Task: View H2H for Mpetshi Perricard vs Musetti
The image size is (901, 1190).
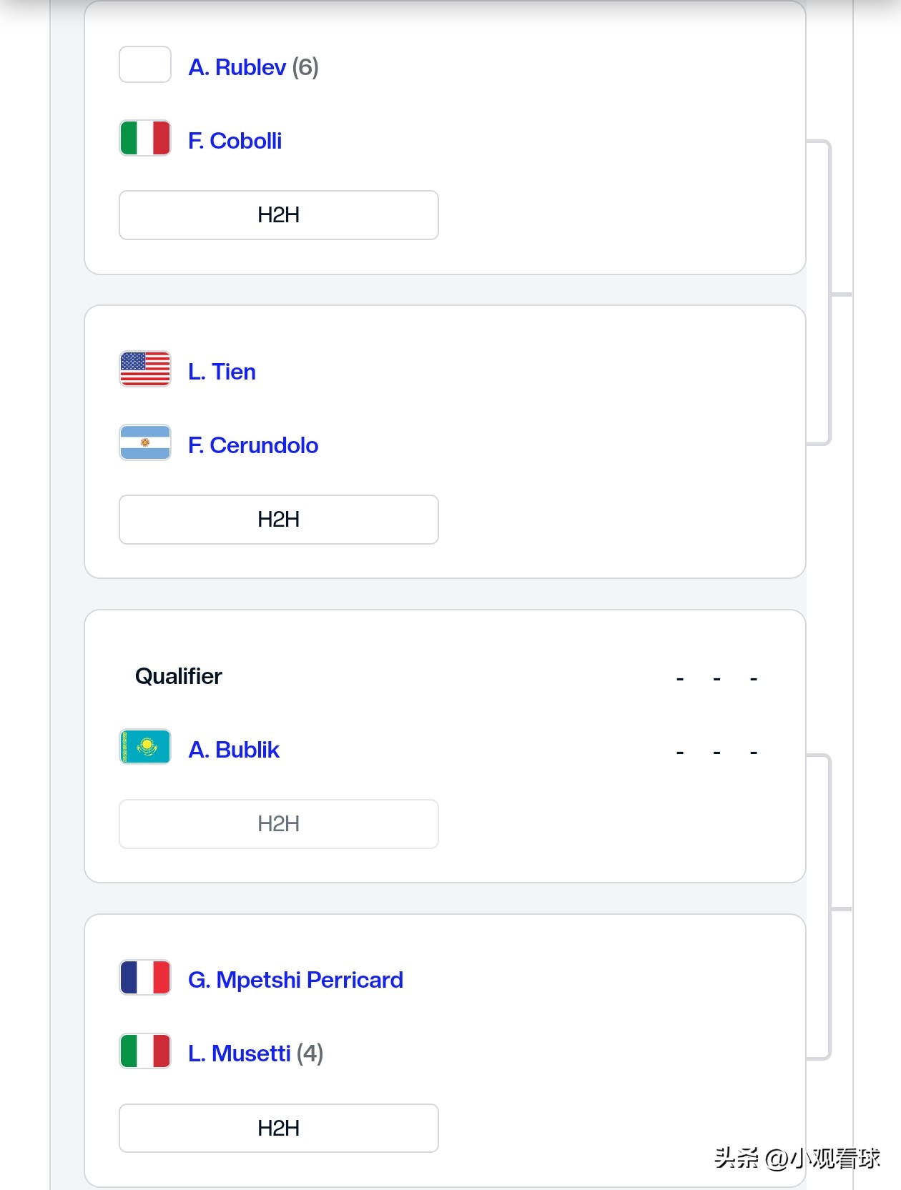Action: click(x=278, y=1129)
